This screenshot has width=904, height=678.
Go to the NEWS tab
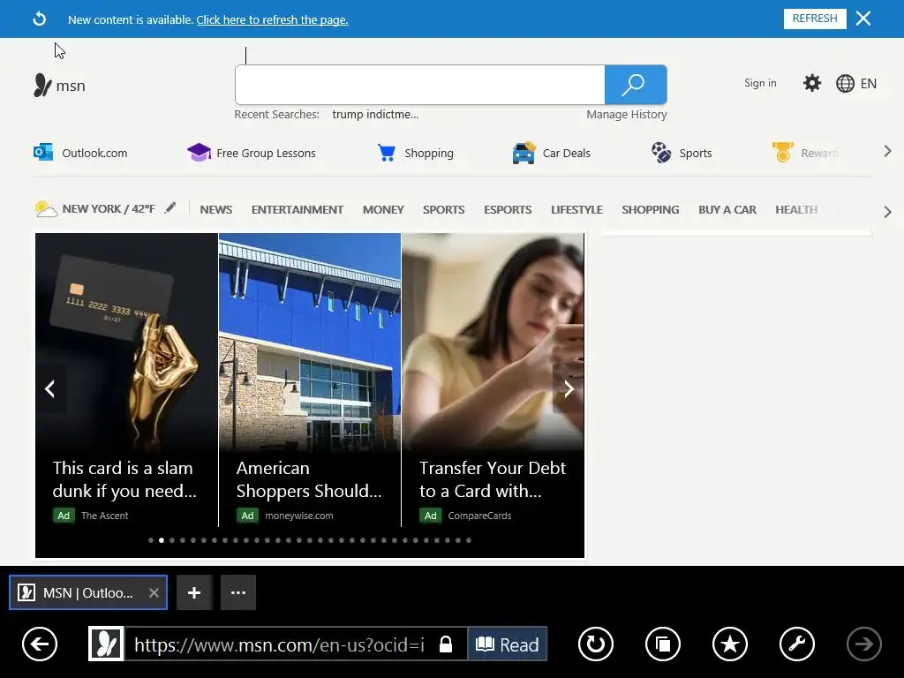coord(216,210)
